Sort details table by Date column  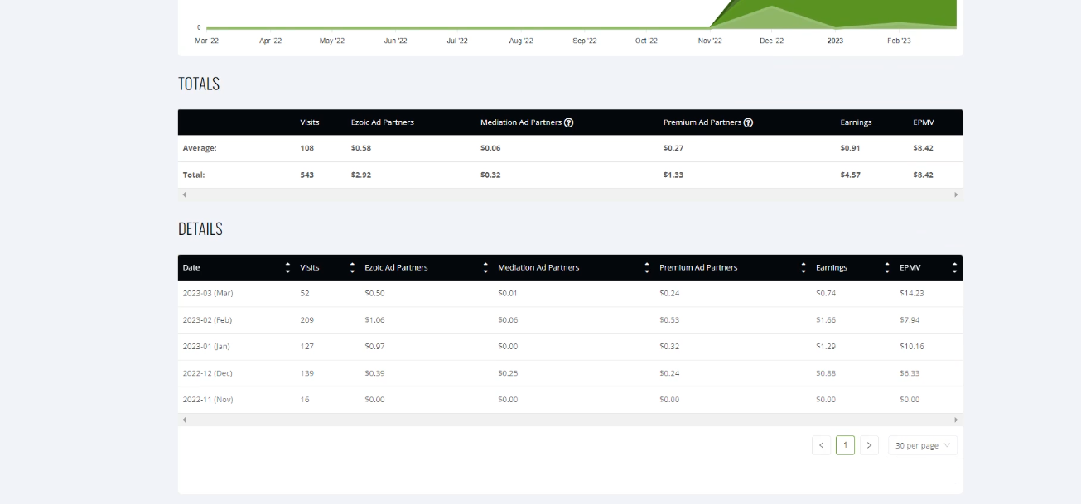pos(288,267)
